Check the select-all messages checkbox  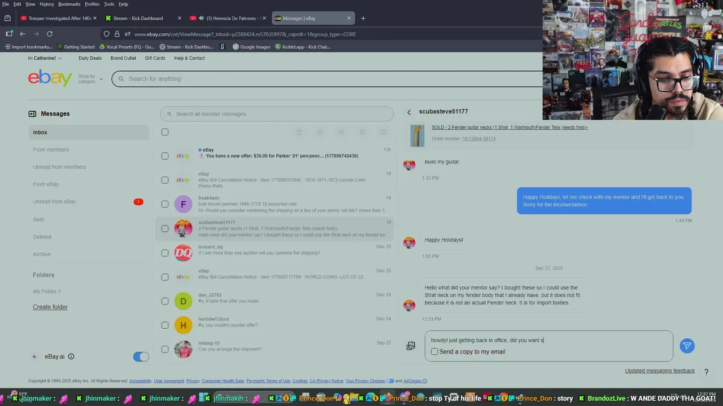[165, 132]
